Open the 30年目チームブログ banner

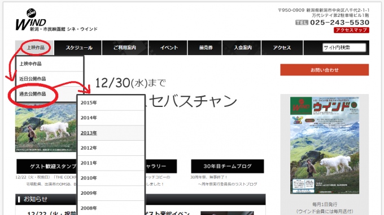point(228,166)
